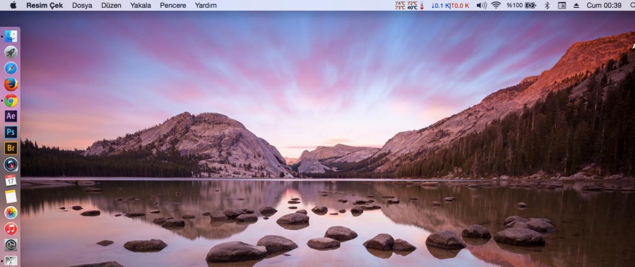Launch Safari from the dock
Image resolution: width=635 pixels, height=267 pixels.
[11, 69]
